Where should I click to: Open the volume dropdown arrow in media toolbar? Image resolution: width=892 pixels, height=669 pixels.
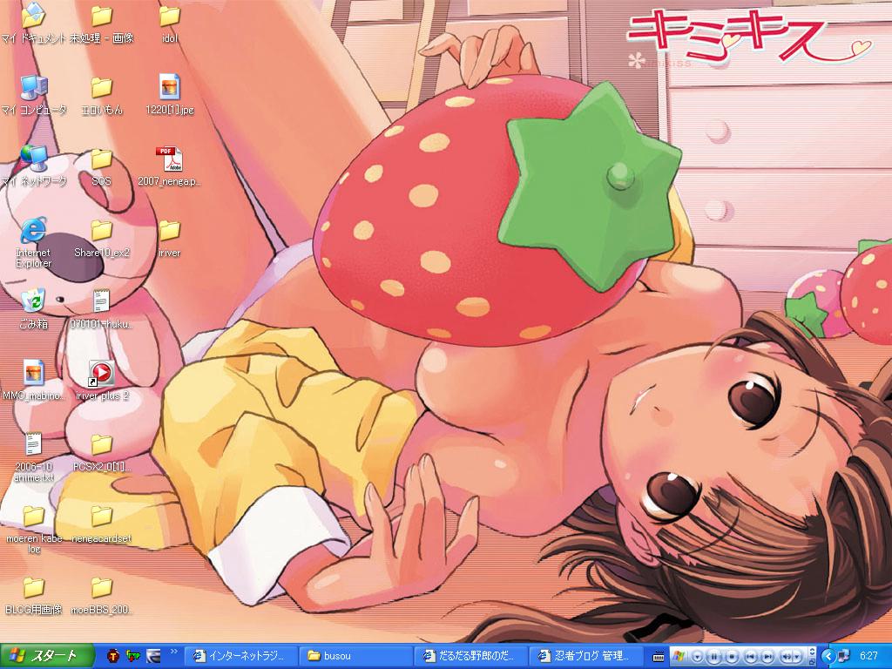[797, 657]
